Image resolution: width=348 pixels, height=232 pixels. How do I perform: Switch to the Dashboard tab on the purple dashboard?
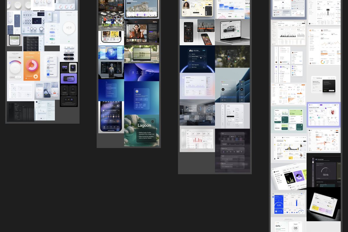188,81
